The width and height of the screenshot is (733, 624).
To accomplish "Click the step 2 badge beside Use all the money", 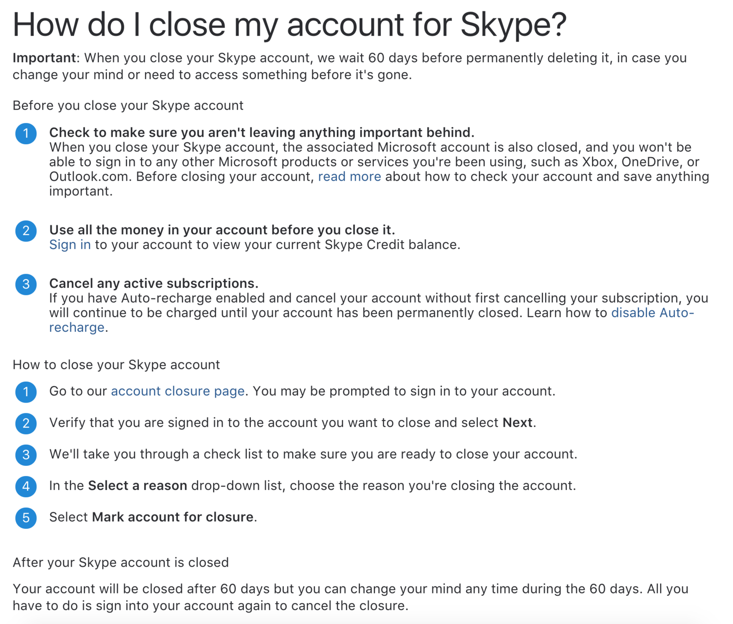I will [26, 231].
